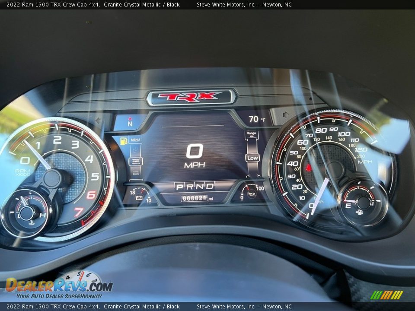Select the SPEED menu tile

pyautogui.click(x=135, y=161)
